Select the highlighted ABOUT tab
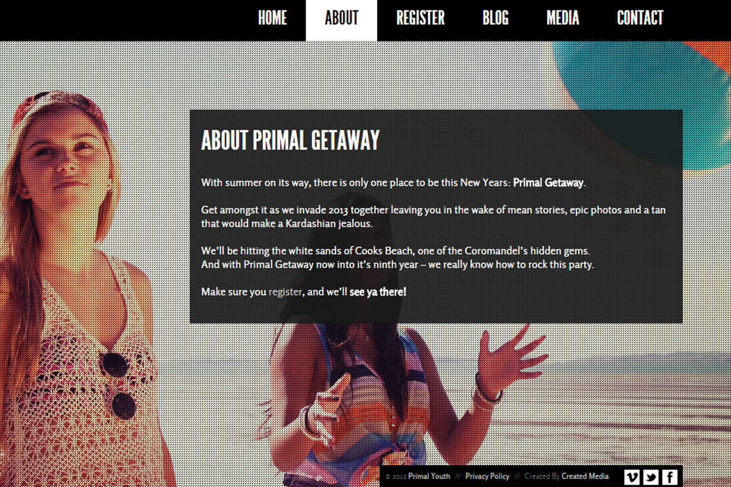Viewport: 731px width, 487px height. [342, 20]
